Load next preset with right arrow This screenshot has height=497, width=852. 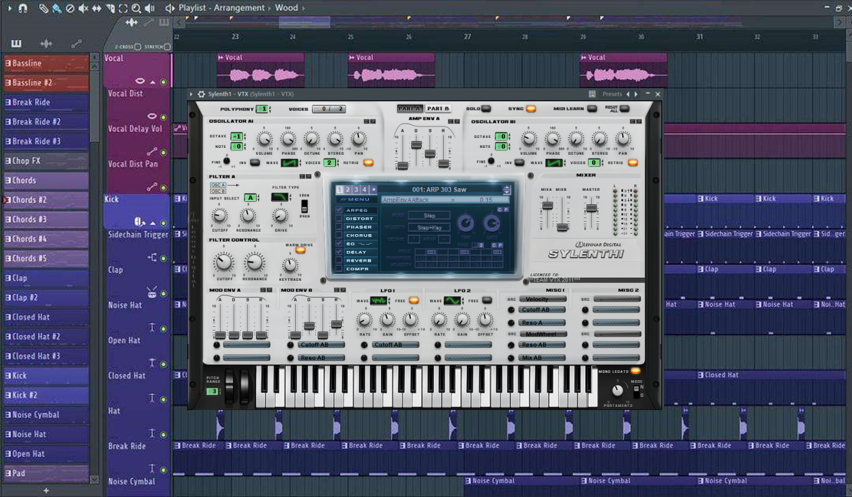[x=635, y=94]
